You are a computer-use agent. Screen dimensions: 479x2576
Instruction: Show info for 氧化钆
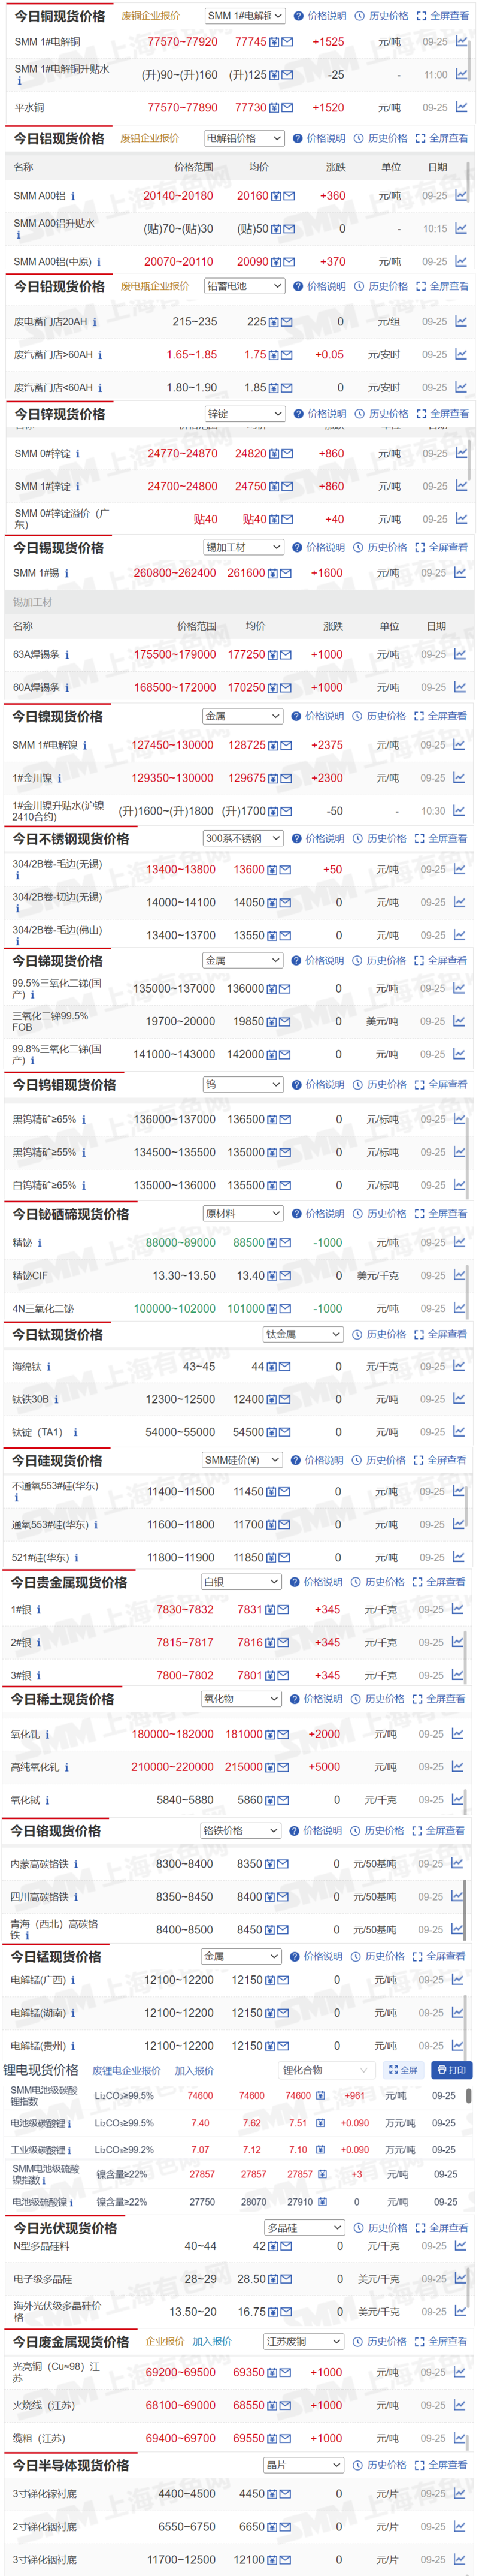[x=47, y=1735]
